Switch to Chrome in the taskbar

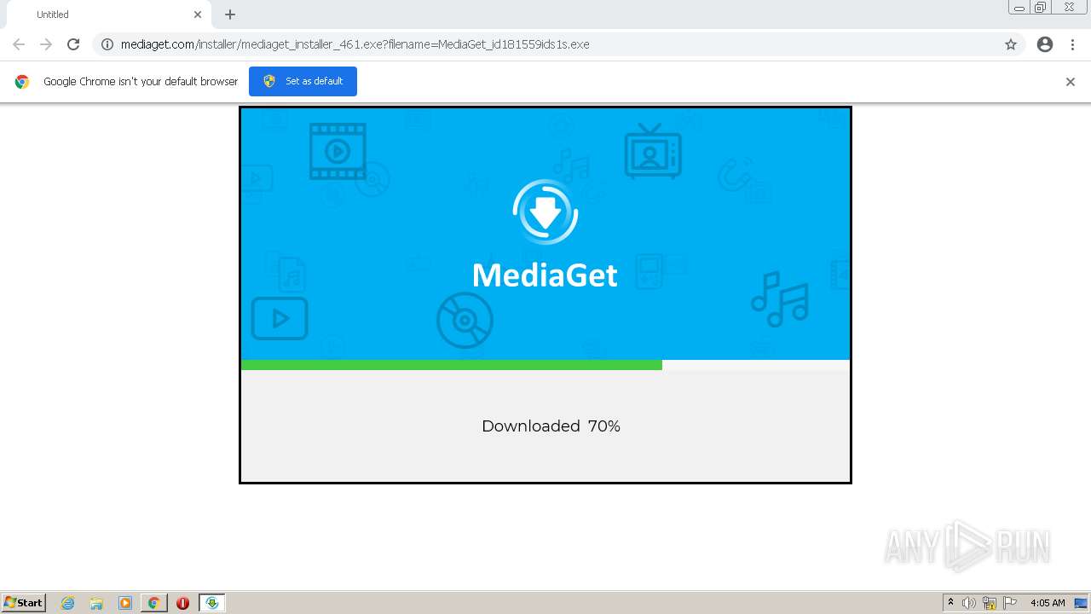coord(154,603)
